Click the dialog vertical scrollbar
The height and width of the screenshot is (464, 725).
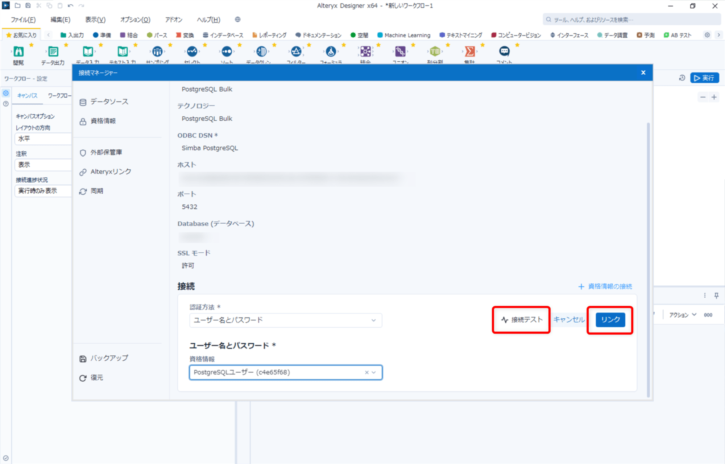coord(649,260)
